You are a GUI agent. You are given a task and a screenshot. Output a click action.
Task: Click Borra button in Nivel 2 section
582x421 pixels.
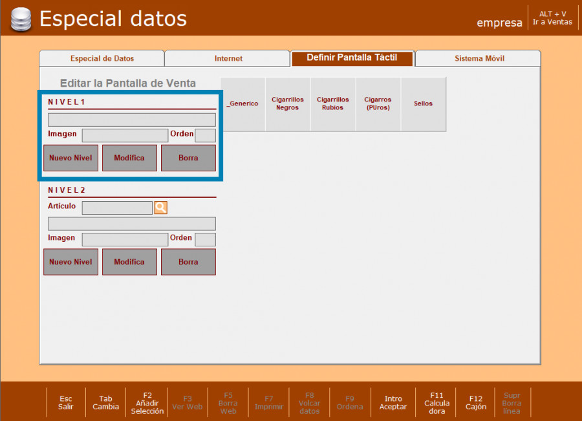coord(188,262)
